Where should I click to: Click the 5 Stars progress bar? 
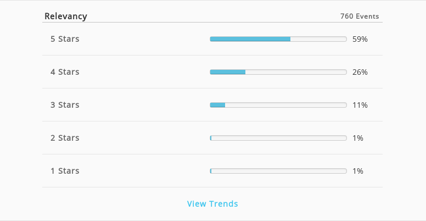(278, 39)
